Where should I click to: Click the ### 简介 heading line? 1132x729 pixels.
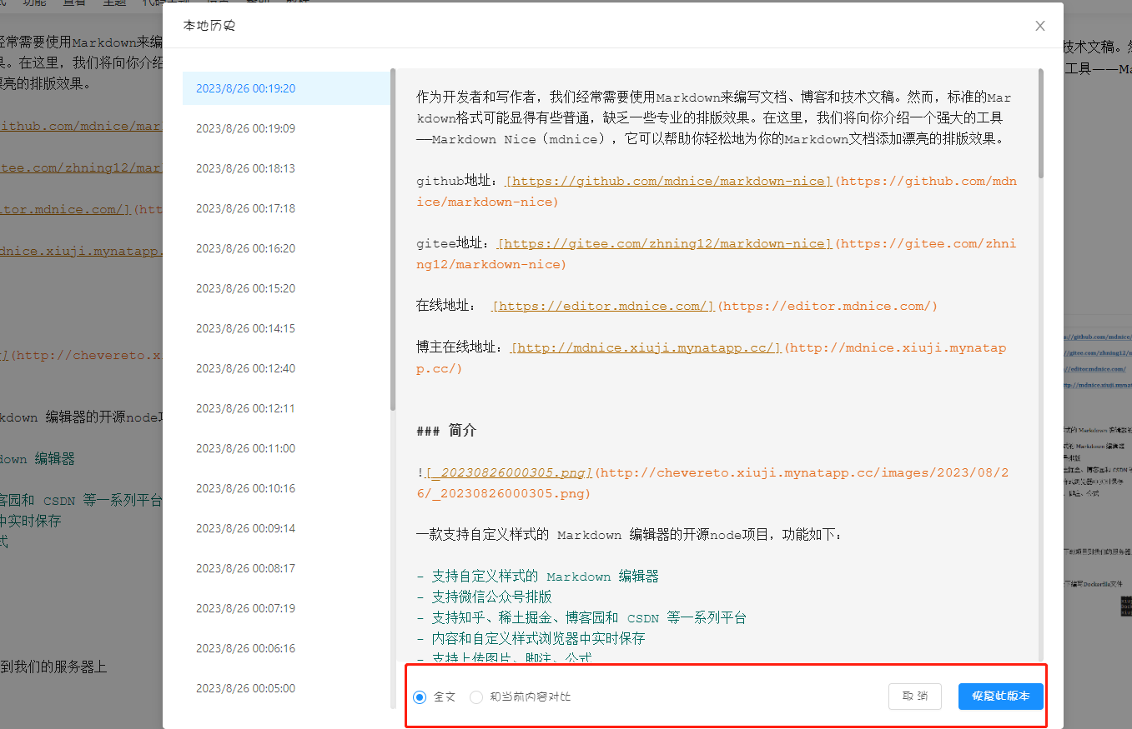446,431
